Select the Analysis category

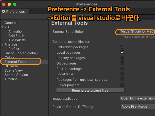click(x=11, y=44)
